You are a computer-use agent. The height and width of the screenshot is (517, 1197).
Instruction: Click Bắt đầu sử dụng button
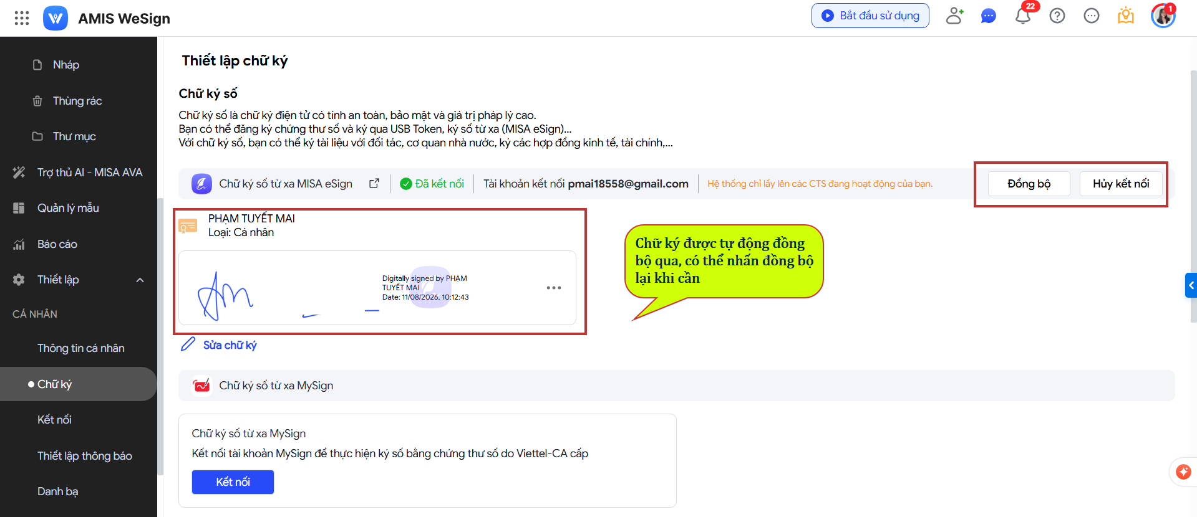pos(870,16)
